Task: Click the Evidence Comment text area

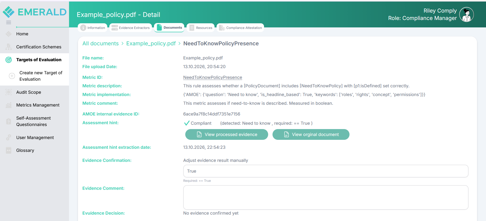Action: click(x=326, y=197)
